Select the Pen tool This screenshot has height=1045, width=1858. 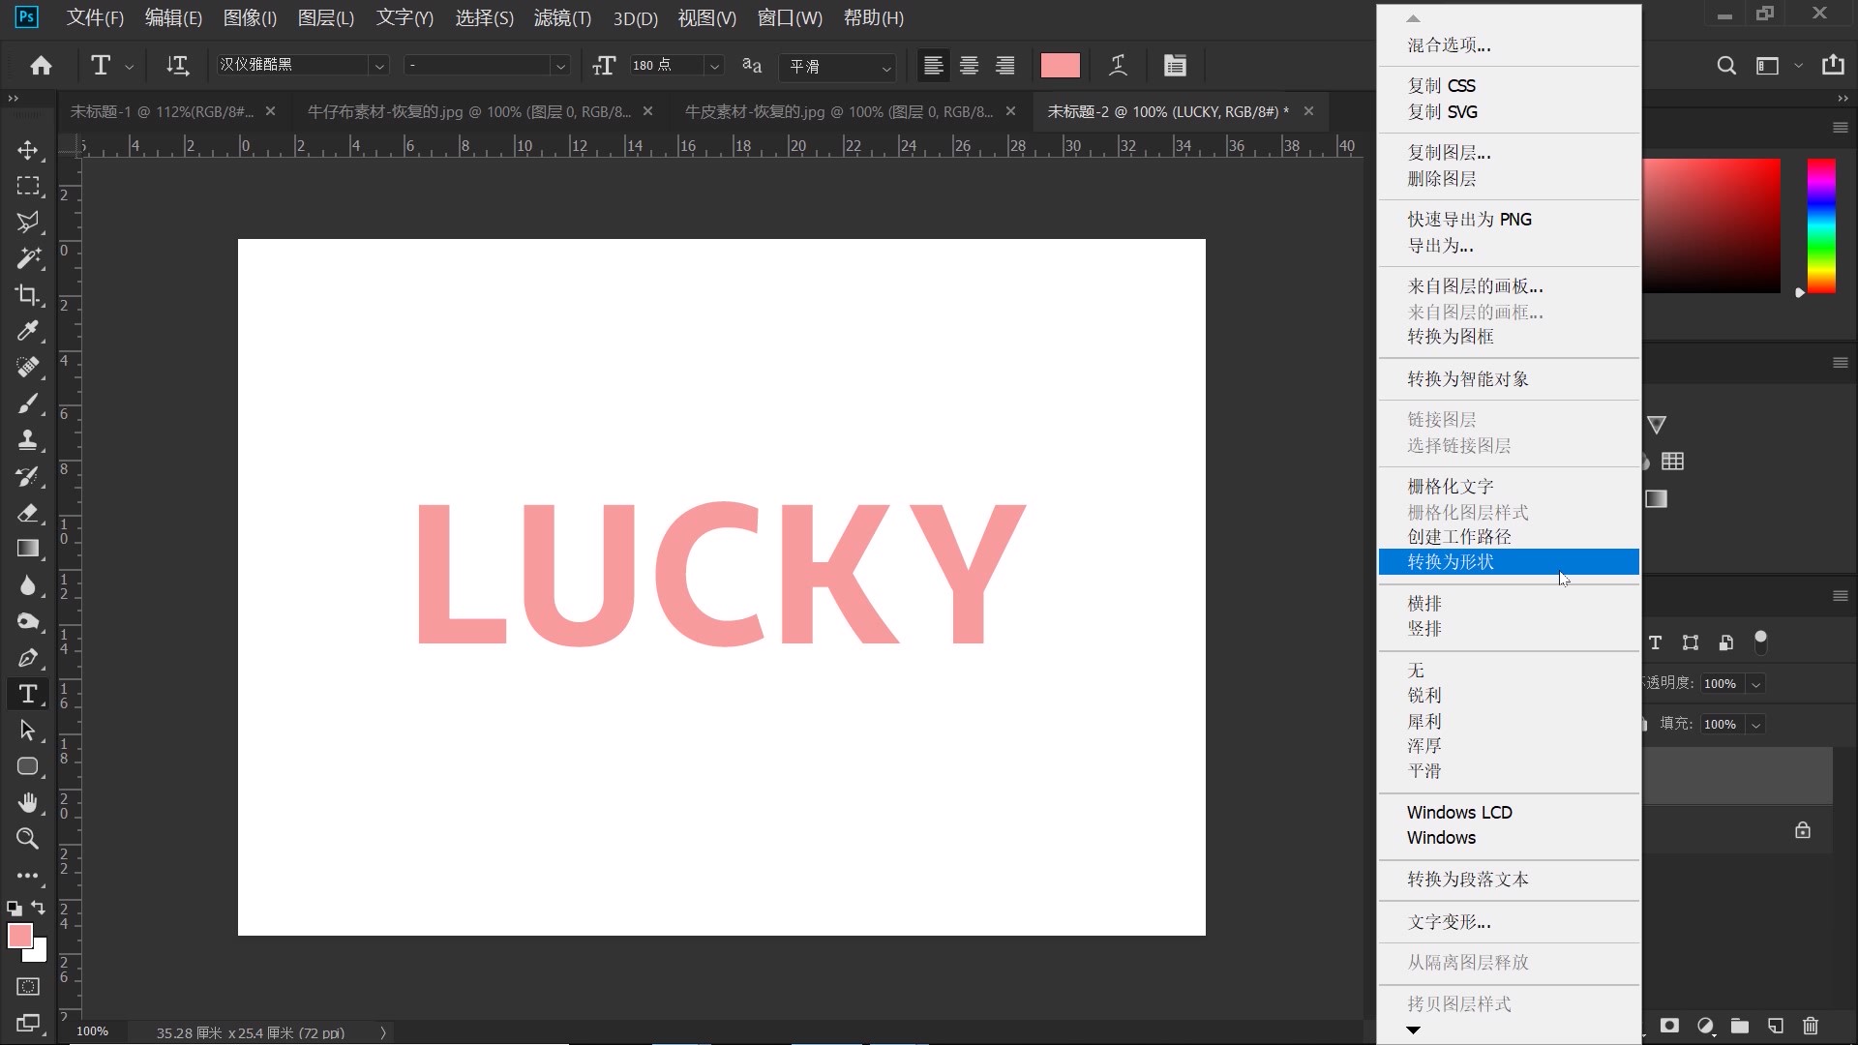(27, 658)
